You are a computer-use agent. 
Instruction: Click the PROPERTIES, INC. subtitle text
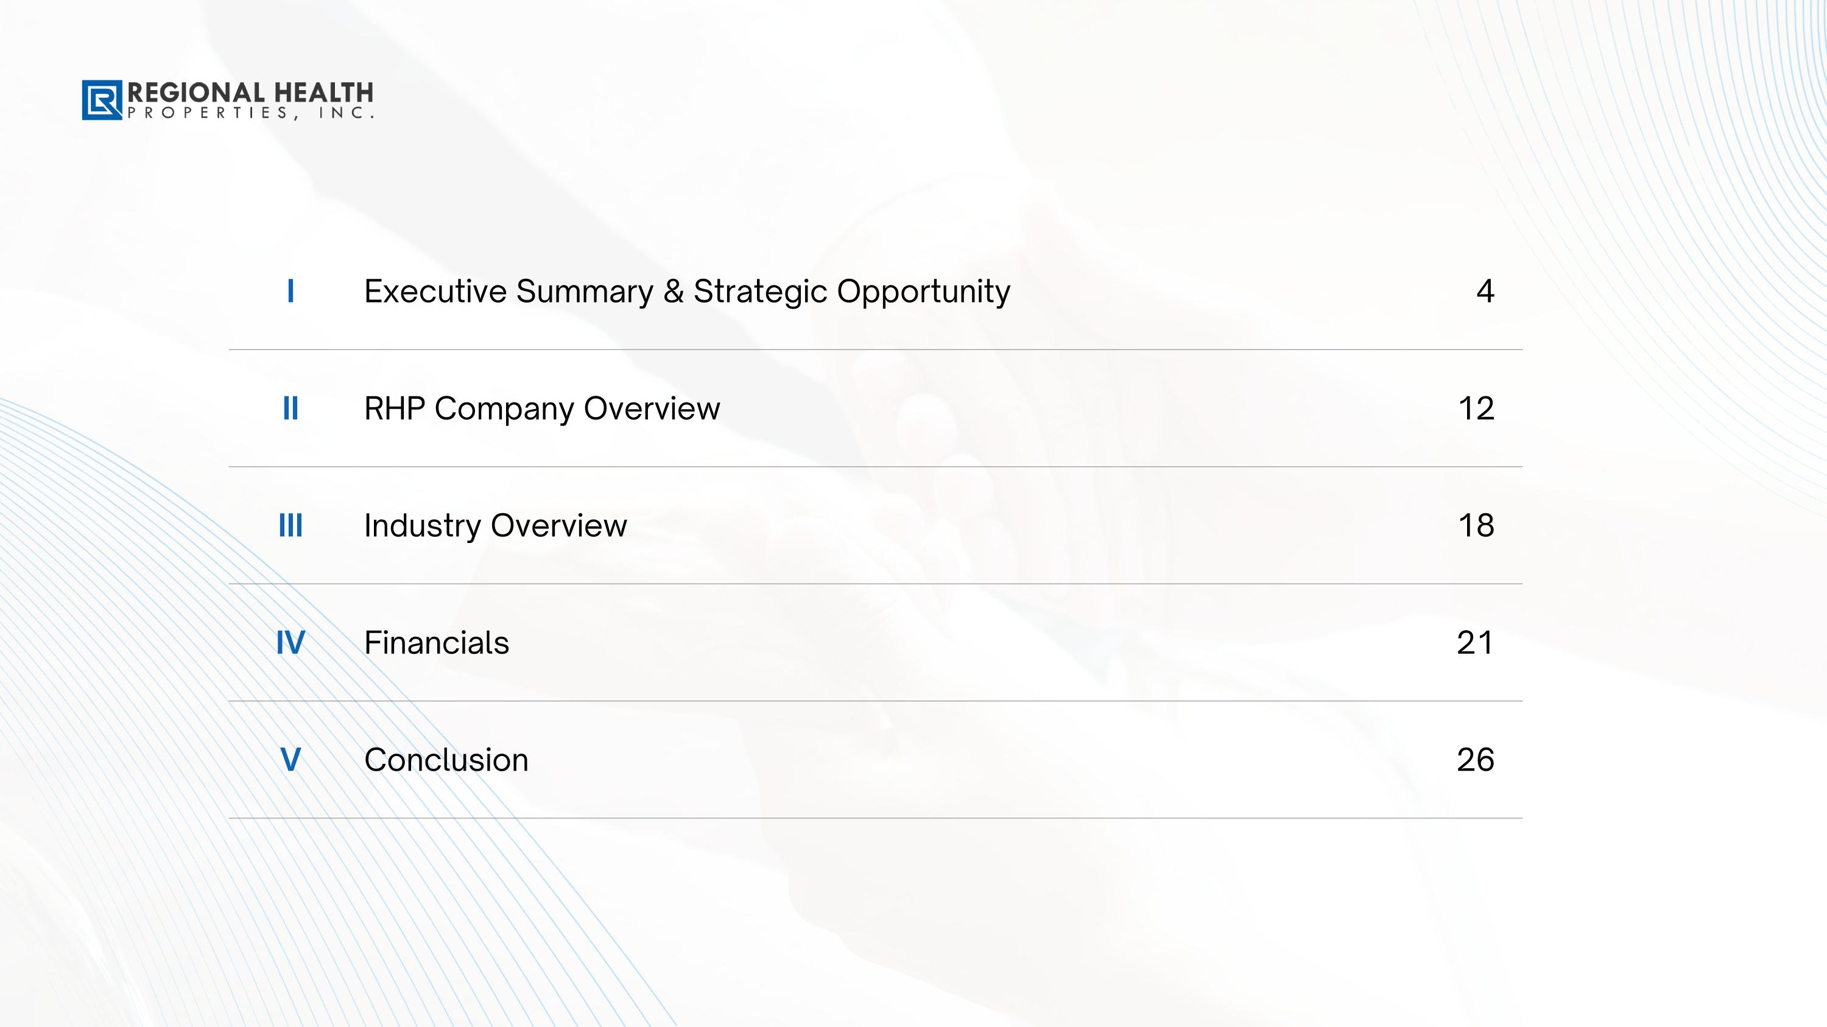pos(250,113)
